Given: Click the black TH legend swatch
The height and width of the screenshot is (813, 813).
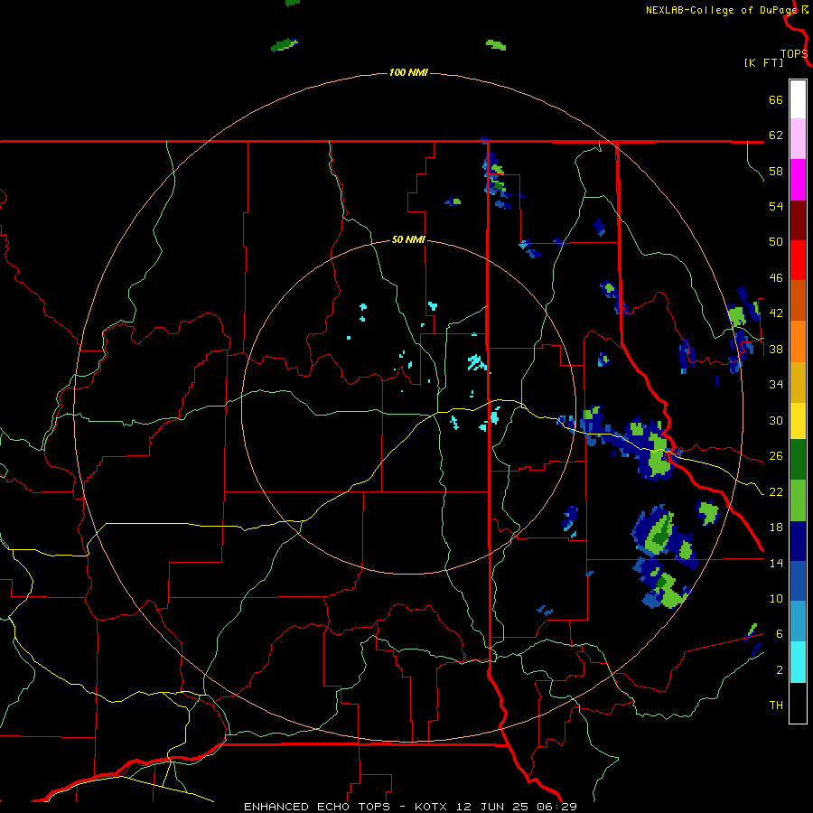Looking at the screenshot, I should coord(798,703).
